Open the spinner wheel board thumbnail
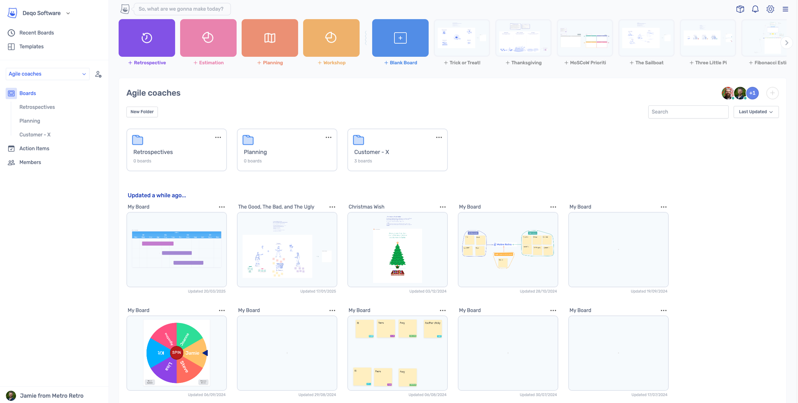The height and width of the screenshot is (403, 798). [x=177, y=353]
